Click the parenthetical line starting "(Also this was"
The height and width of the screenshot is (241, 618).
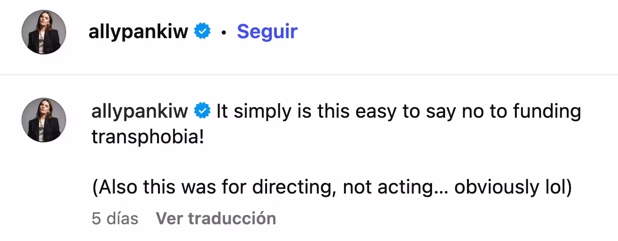(x=331, y=187)
